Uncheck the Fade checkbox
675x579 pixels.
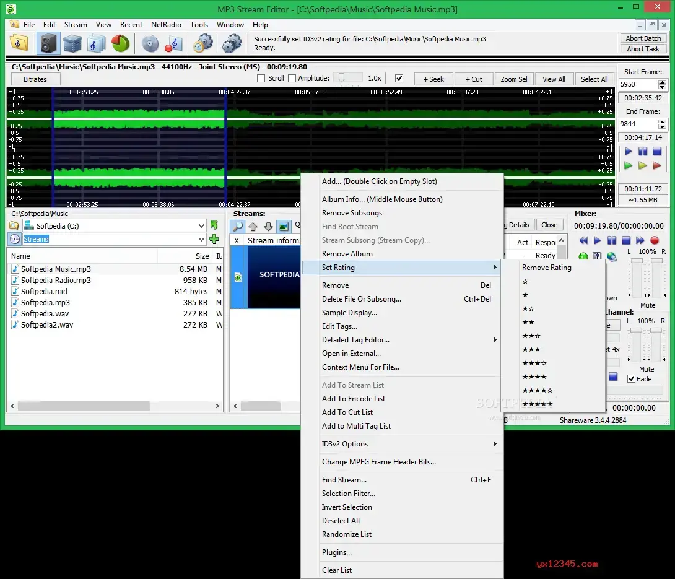click(631, 379)
